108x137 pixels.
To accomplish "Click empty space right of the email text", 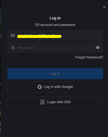I will pos(82,35).
